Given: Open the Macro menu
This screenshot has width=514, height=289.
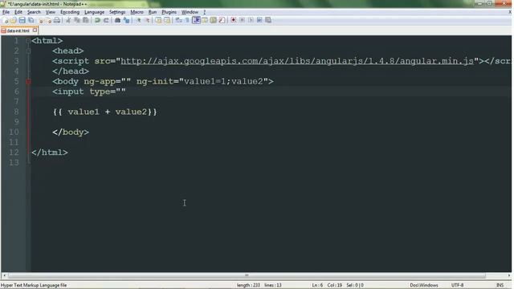Looking at the screenshot, I should tap(137, 12).
